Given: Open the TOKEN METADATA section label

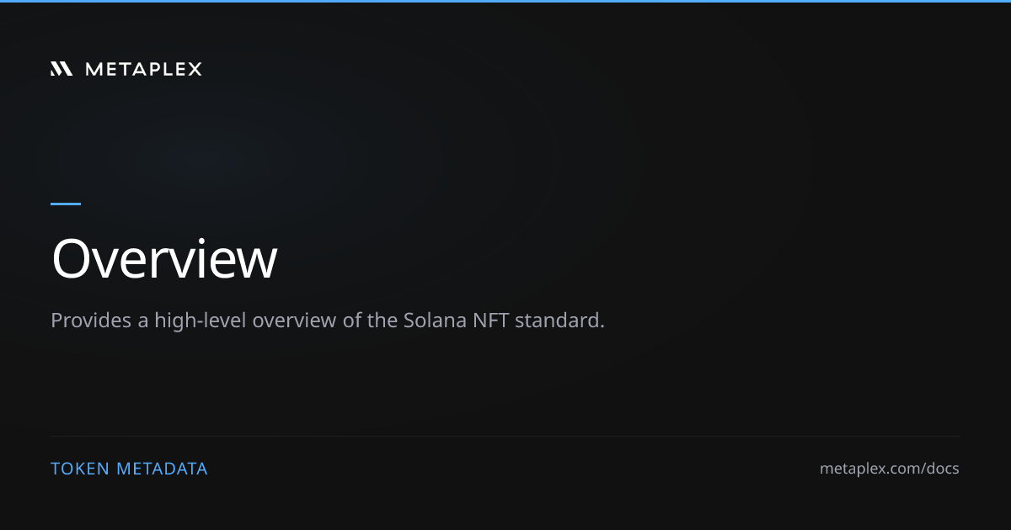Looking at the screenshot, I should pos(129,469).
